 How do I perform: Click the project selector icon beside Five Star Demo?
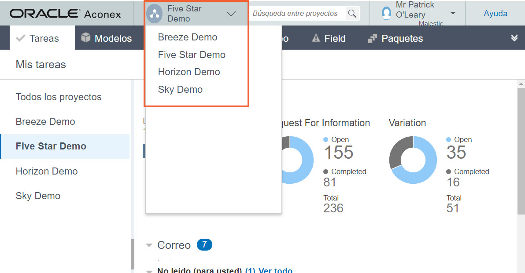(x=154, y=14)
